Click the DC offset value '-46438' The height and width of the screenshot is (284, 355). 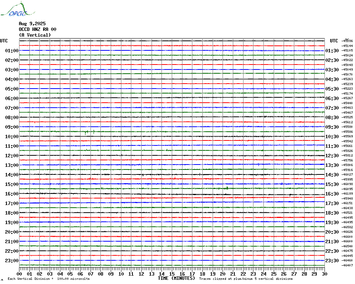click(x=347, y=208)
